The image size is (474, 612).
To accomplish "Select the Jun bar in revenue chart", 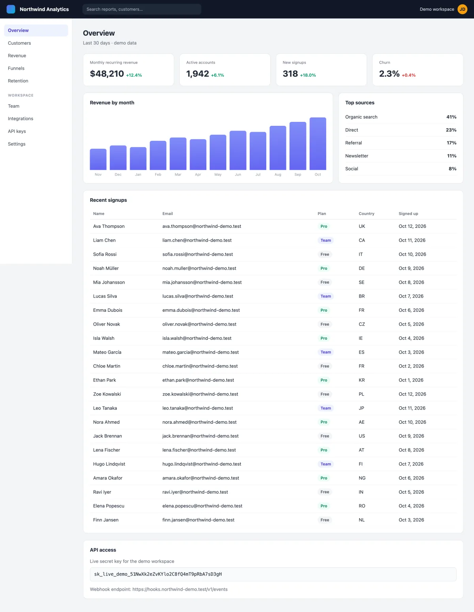I will click(238, 150).
